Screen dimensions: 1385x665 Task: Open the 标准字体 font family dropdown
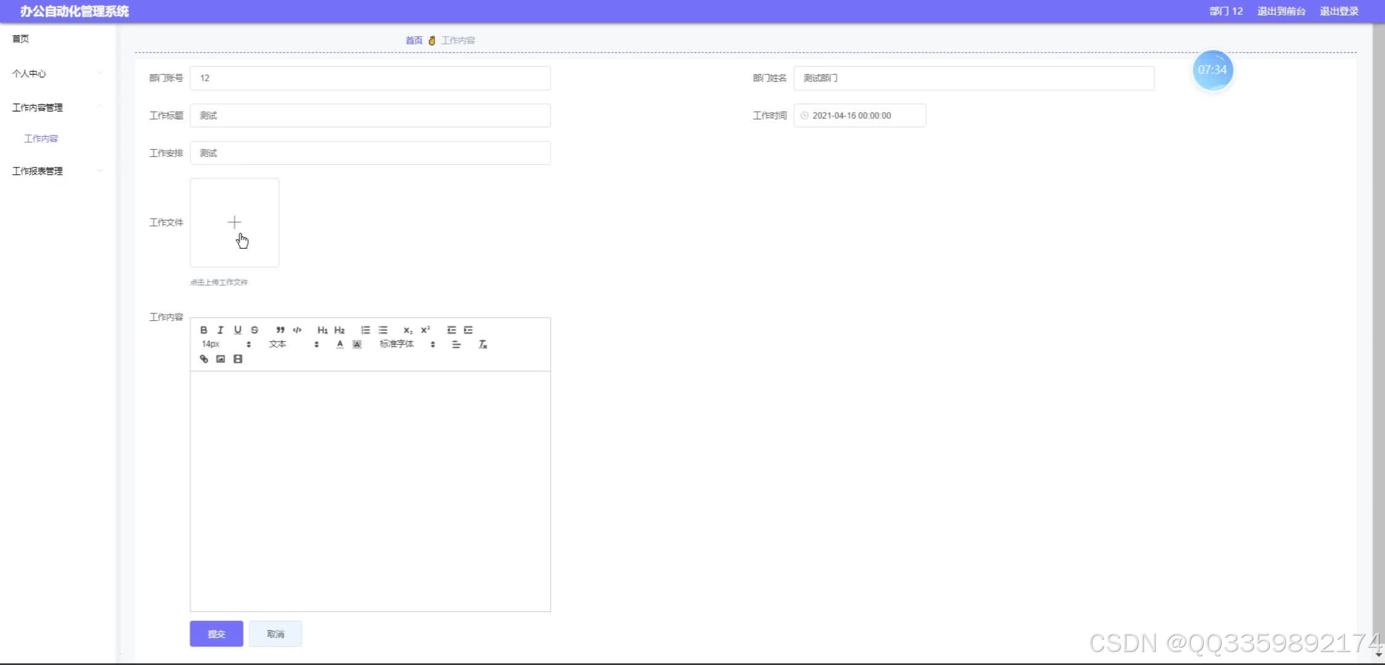(x=407, y=344)
